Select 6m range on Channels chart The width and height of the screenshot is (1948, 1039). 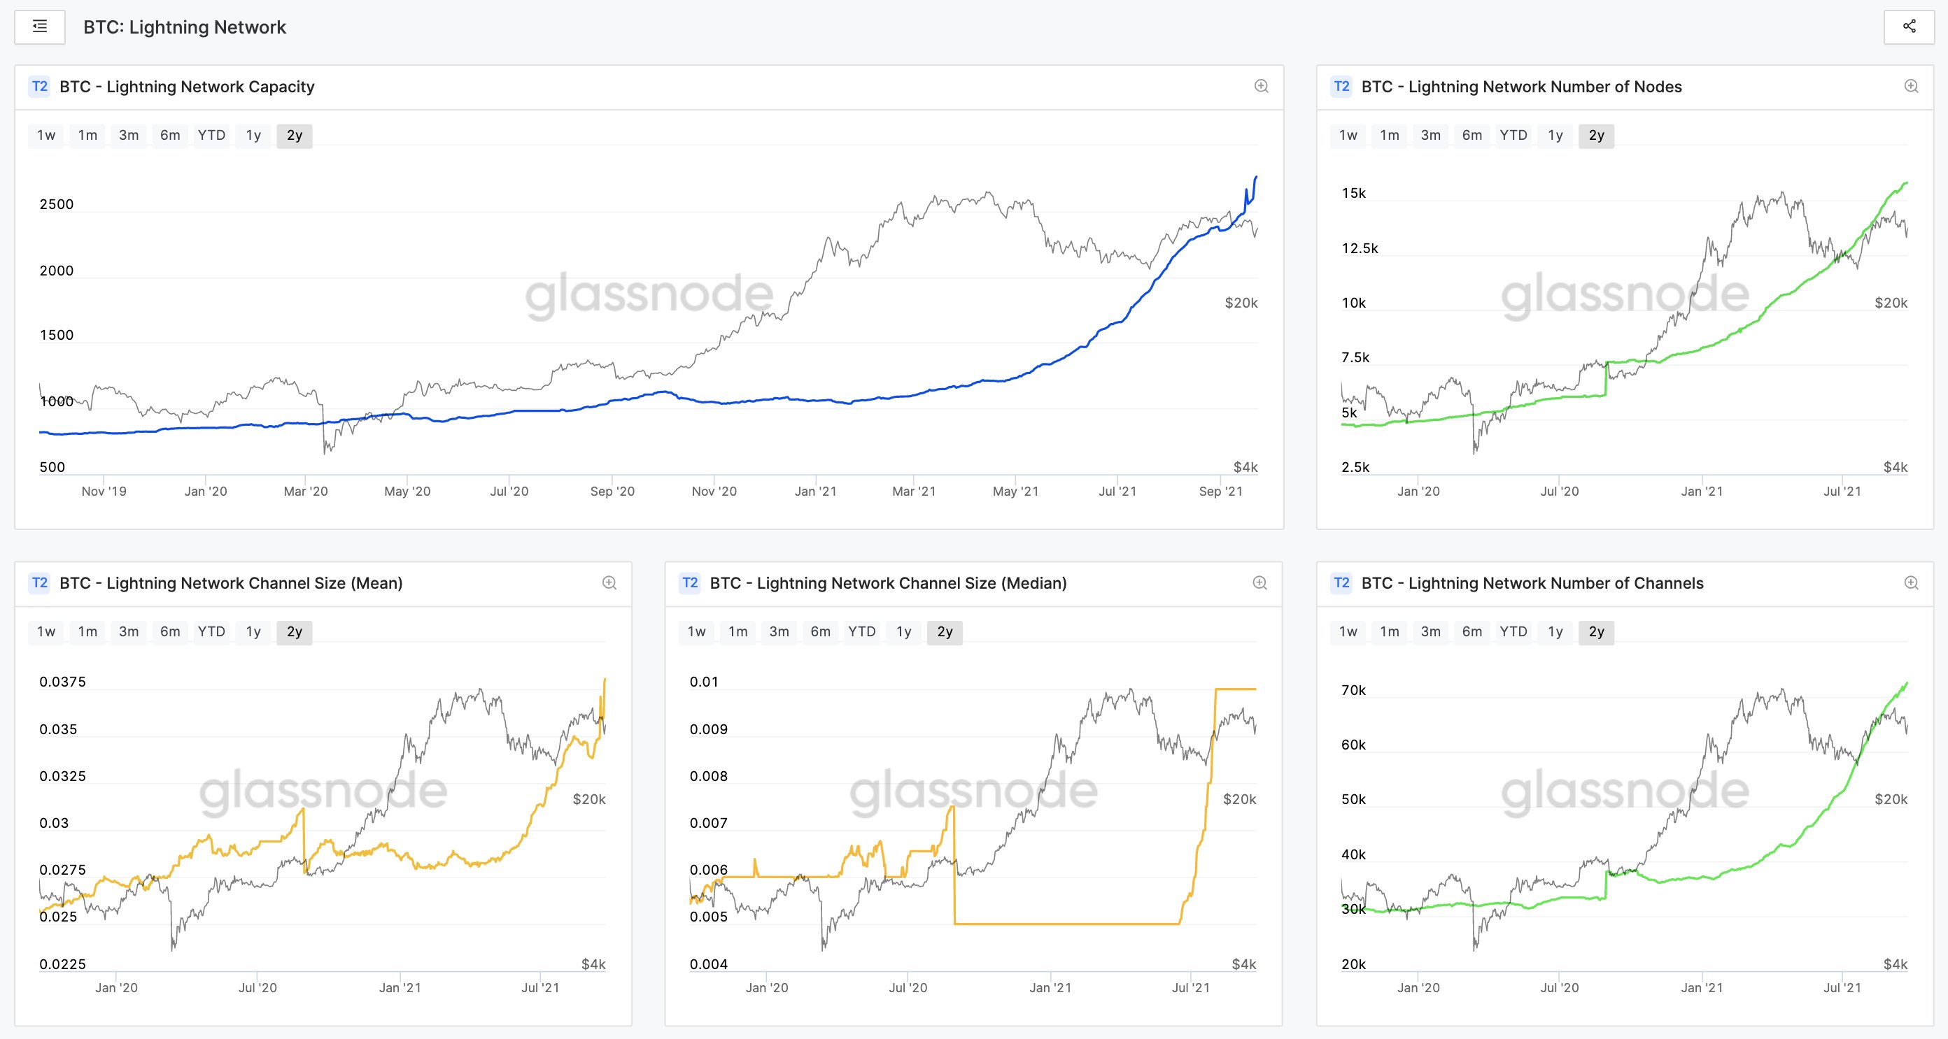click(x=1471, y=631)
